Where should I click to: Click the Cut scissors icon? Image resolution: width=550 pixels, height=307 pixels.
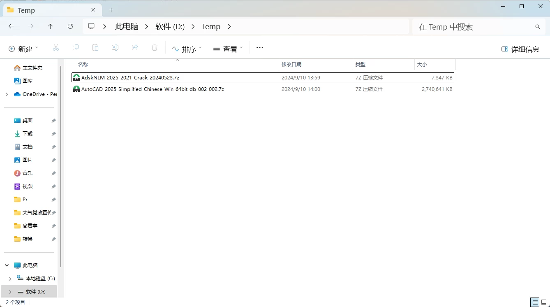[56, 48]
